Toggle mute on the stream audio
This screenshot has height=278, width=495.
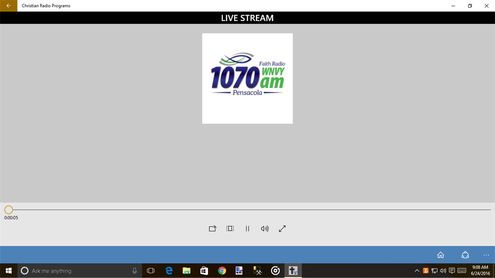[x=265, y=228]
